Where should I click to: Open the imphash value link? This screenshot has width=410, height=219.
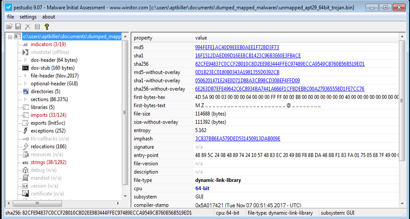(x=238, y=139)
